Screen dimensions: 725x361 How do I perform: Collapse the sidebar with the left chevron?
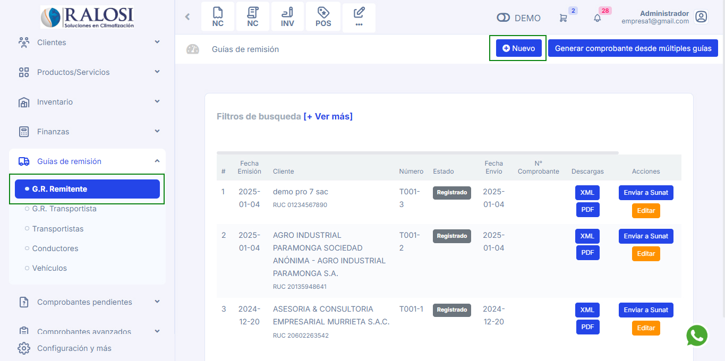pyautogui.click(x=187, y=17)
